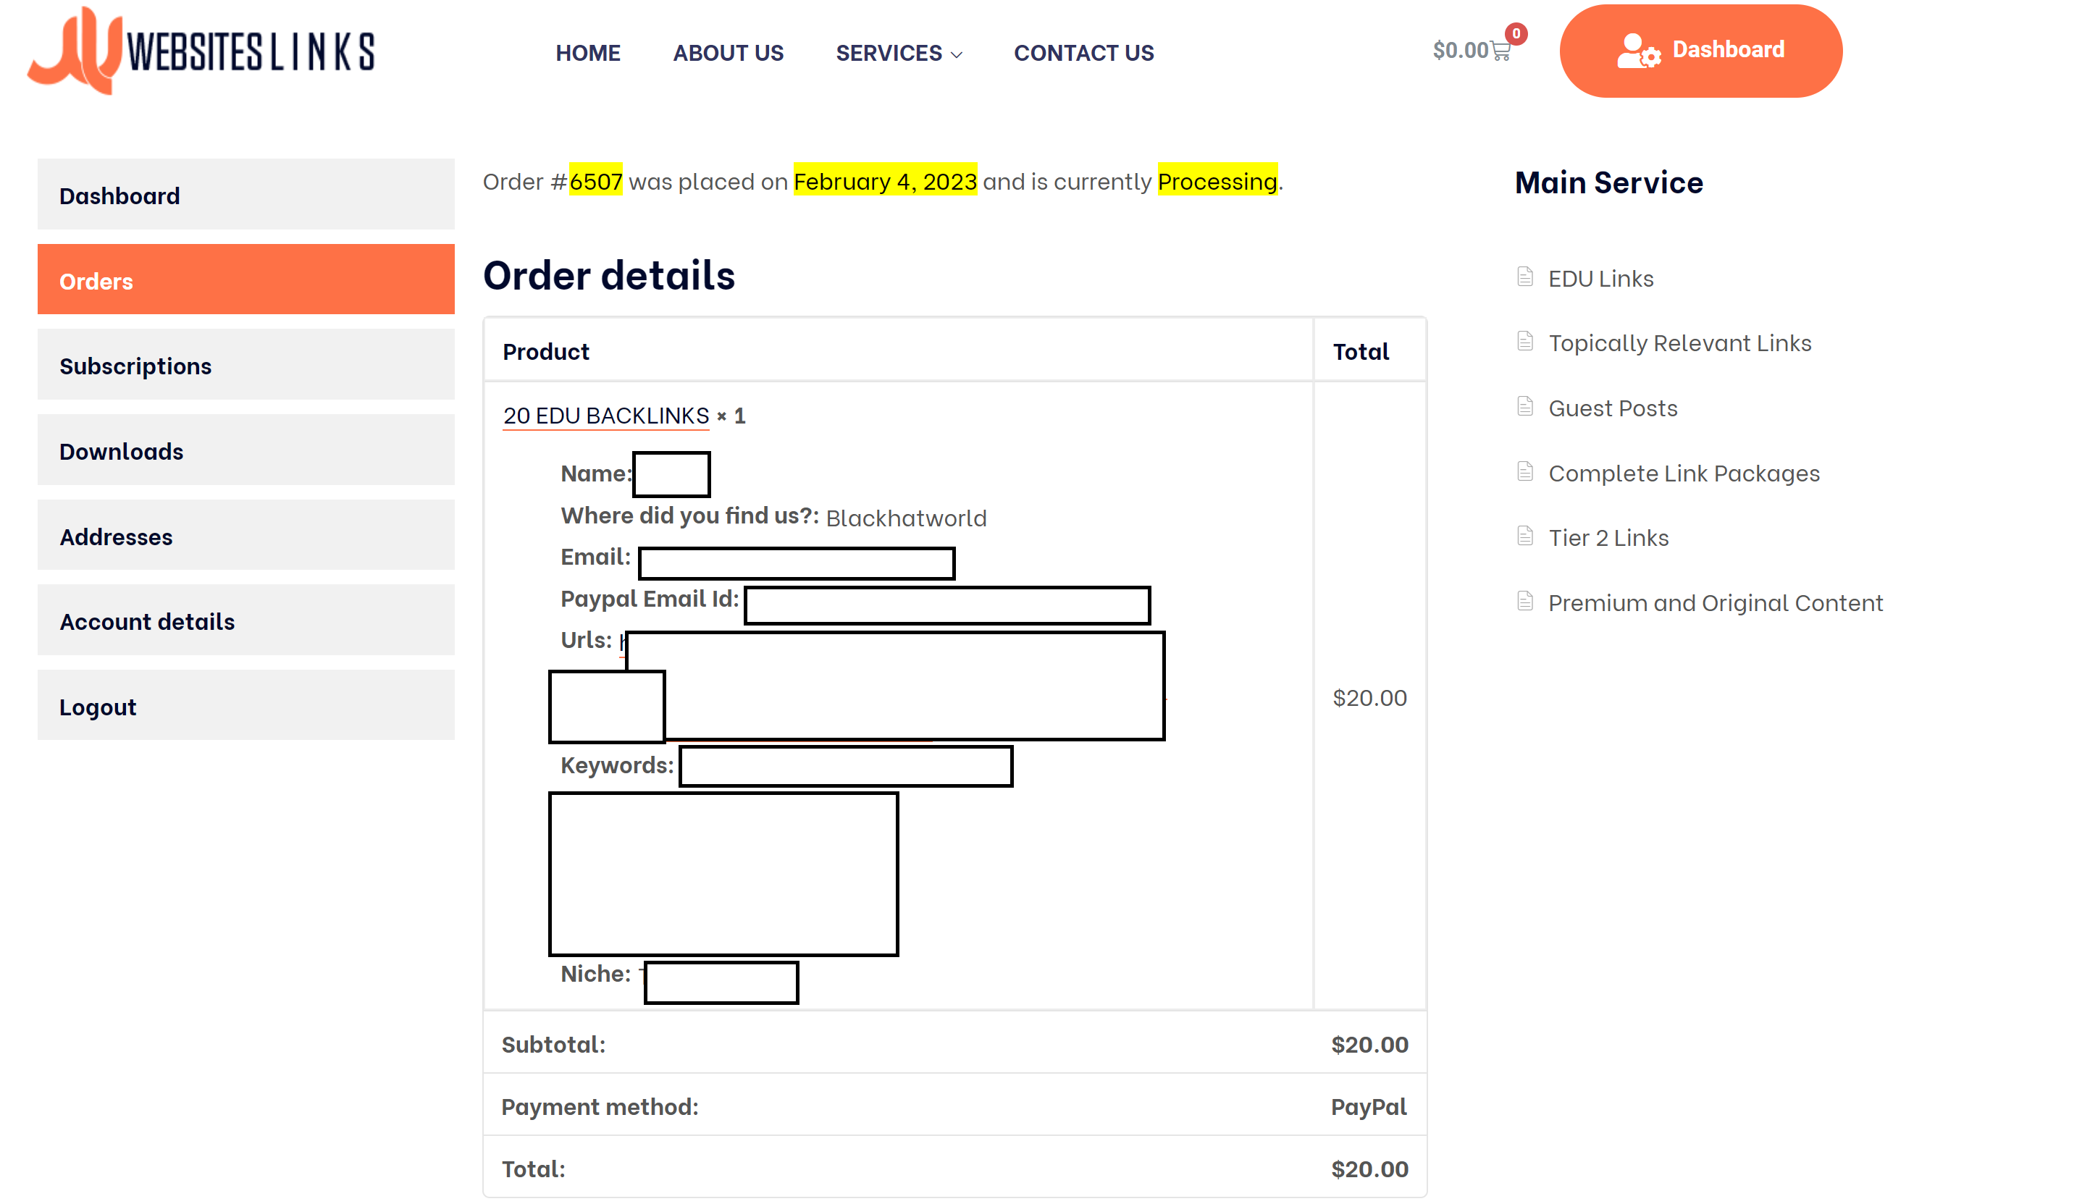Click the document icon beside Tier 2 Links
The image size is (2082, 1204).
(1525, 536)
